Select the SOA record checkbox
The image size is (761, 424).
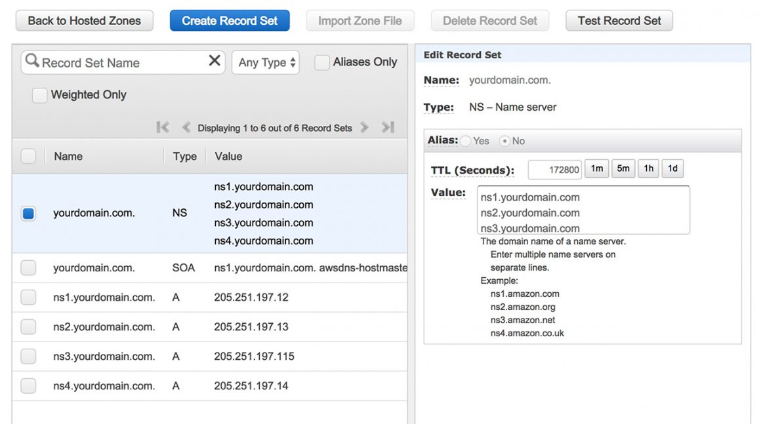click(x=28, y=267)
